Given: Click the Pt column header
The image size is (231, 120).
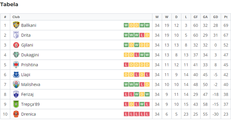Looking at the screenshot, I should 226,17.
